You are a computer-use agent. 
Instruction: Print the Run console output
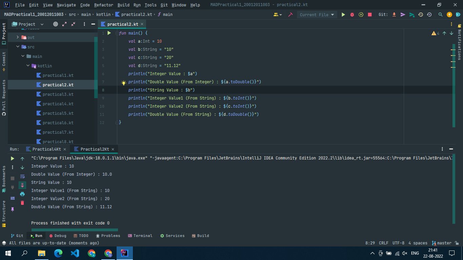22,194
